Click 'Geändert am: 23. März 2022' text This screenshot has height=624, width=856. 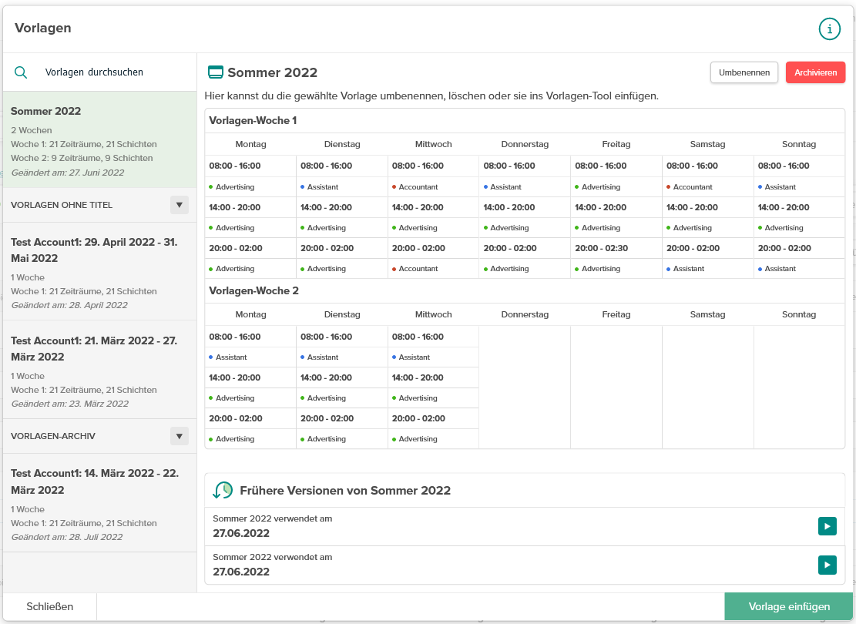70,404
